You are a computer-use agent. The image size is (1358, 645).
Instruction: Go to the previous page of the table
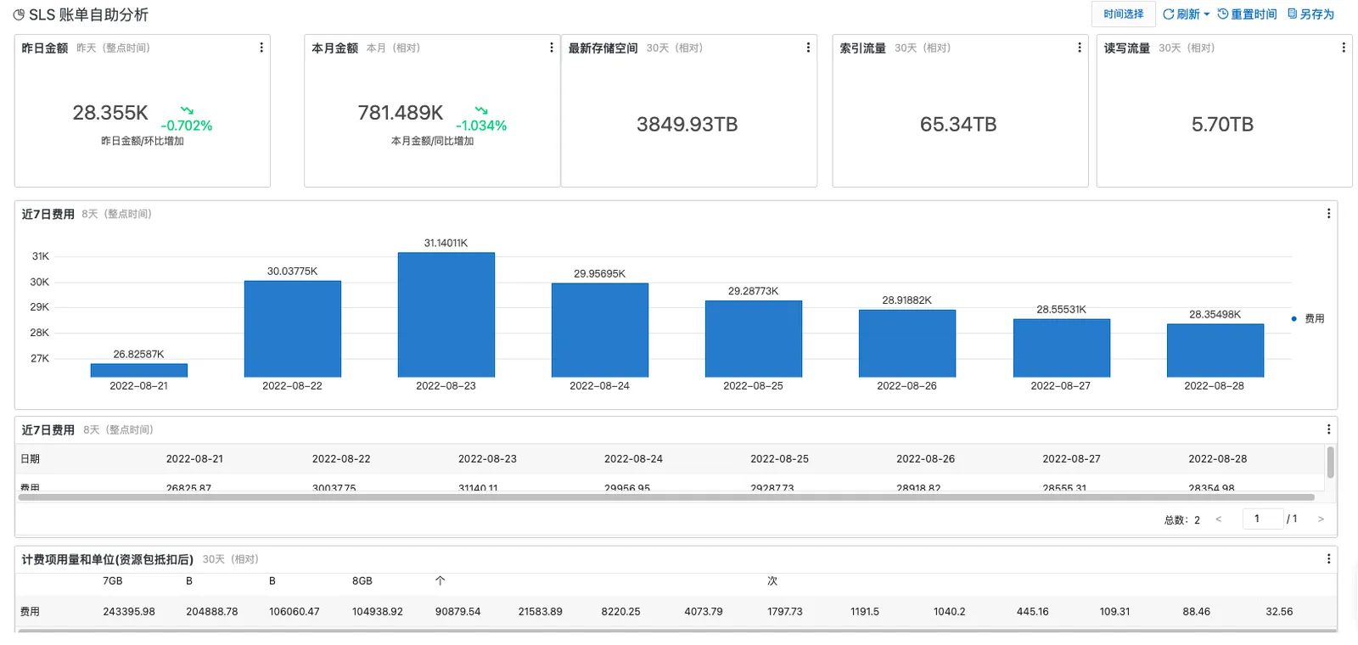1219,519
